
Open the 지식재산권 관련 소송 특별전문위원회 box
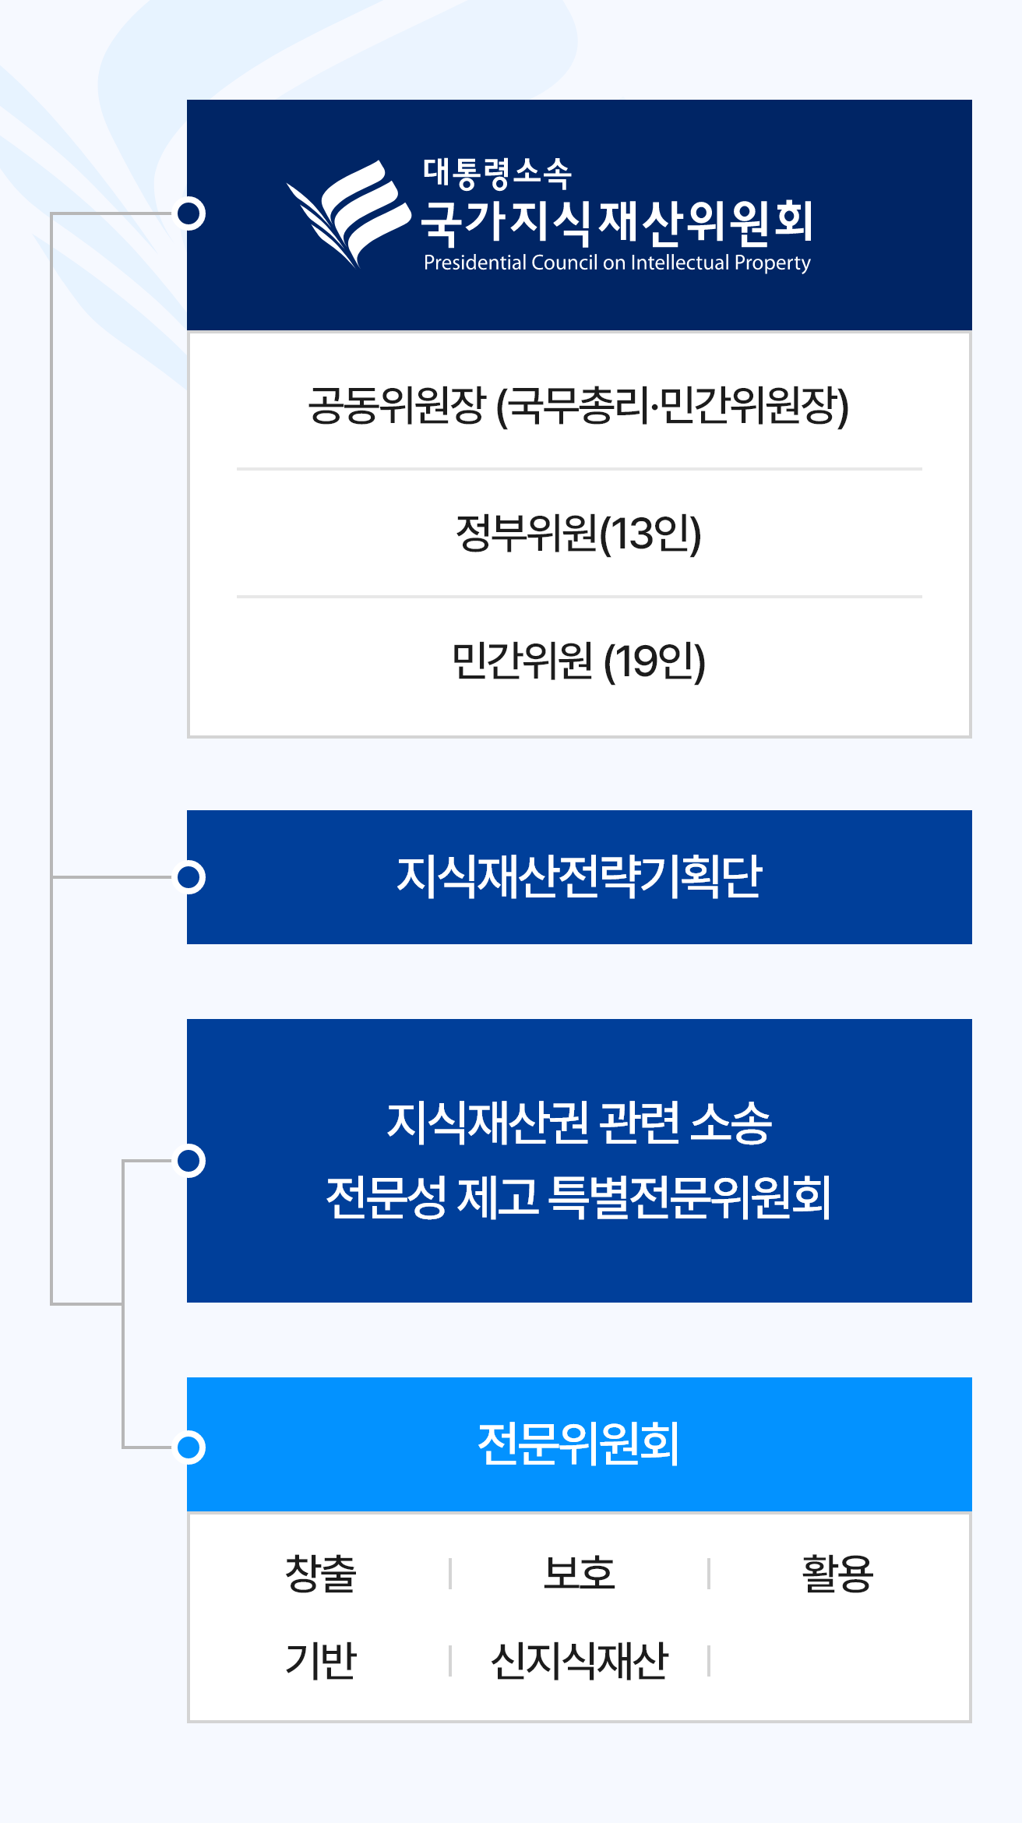pyautogui.click(x=580, y=1161)
